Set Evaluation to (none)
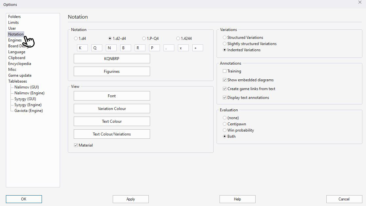Screen dimensions: 366x206 point(231,118)
